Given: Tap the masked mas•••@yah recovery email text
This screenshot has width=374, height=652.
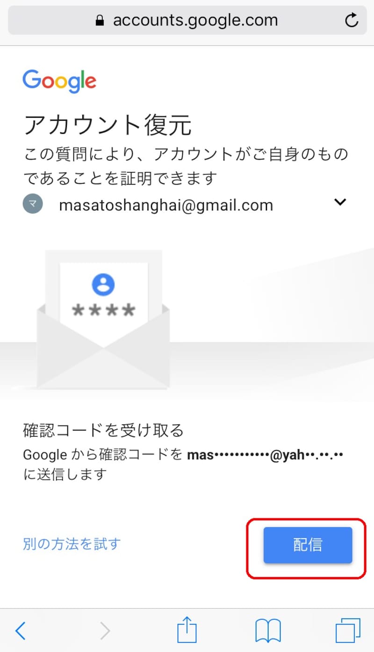Looking at the screenshot, I should coord(265,455).
